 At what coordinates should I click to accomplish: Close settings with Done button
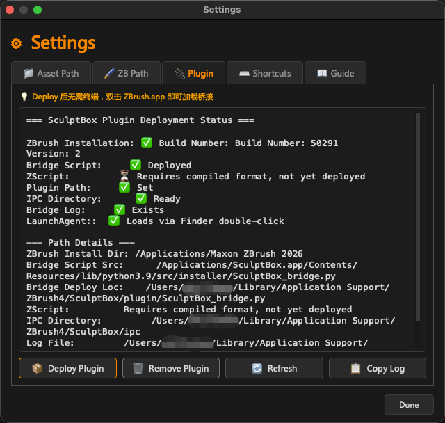pos(409,404)
